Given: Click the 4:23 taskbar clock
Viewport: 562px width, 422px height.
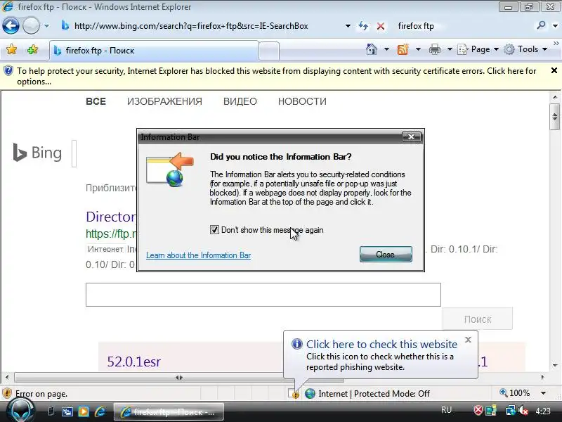Looking at the screenshot, I should click(x=542, y=411).
